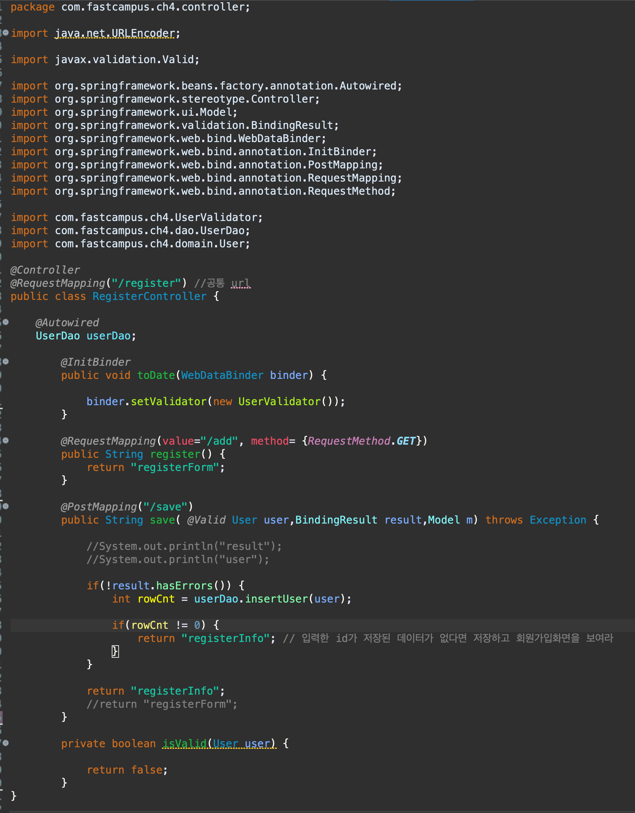Fold the @InitBinder toDate method
635x813 pixels.
(x=6, y=361)
